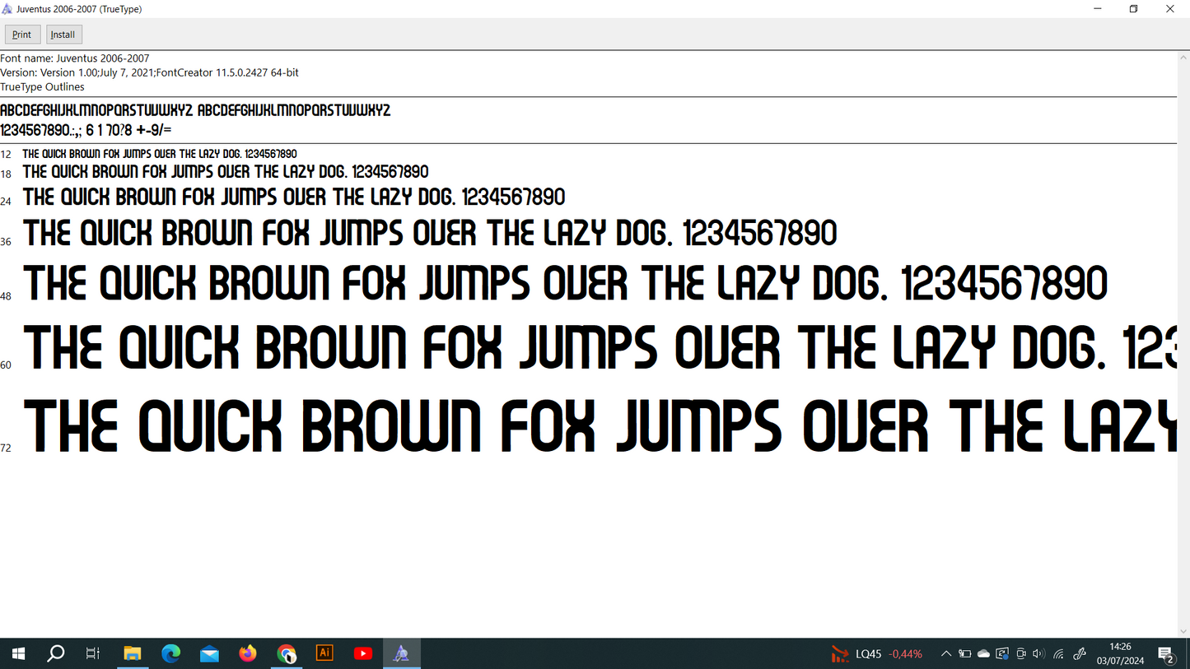This screenshot has width=1190, height=669.
Task: Launch Firefox from the taskbar
Action: coord(248,653)
